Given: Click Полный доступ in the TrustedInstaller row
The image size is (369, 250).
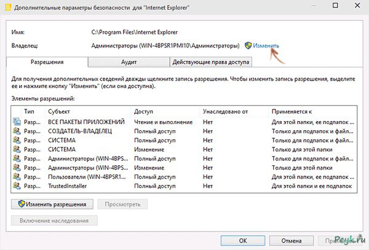Looking at the screenshot, I should point(155,186).
